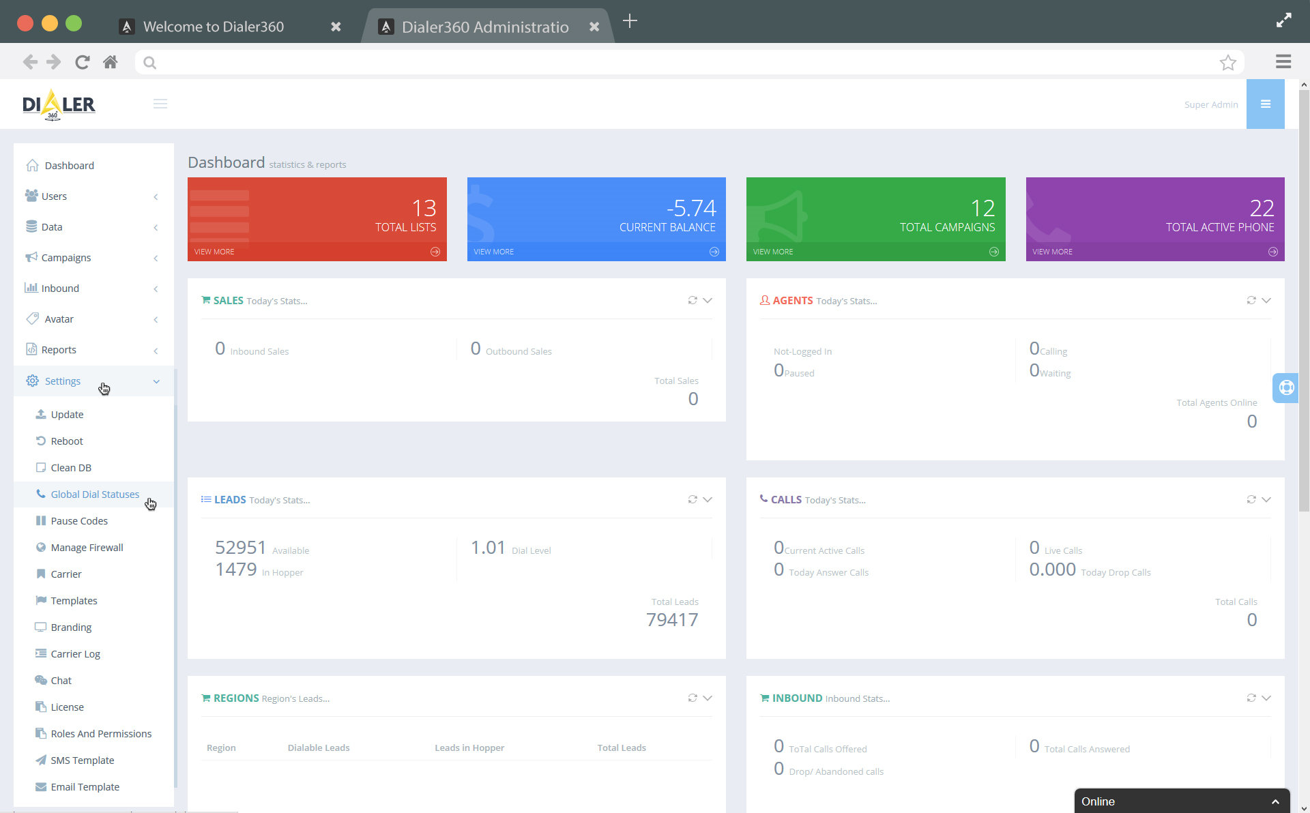Click the refresh icon on the SALES panel
The width and height of the screenshot is (1310, 813).
tap(692, 300)
